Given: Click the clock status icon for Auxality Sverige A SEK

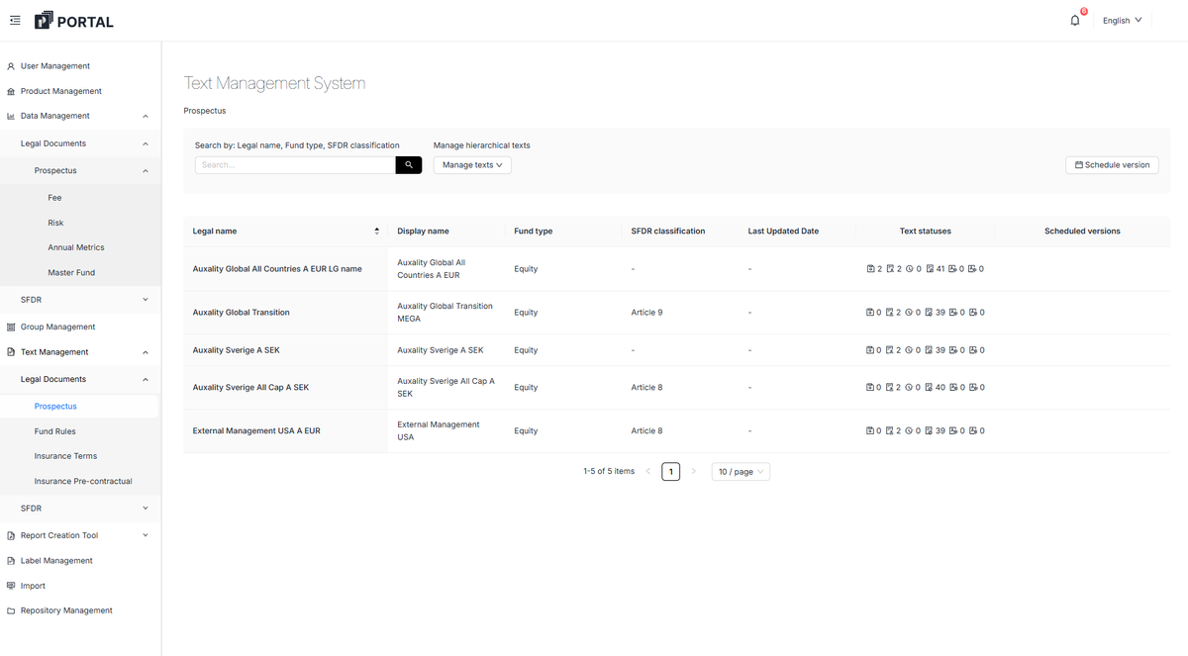Looking at the screenshot, I should [x=909, y=350].
